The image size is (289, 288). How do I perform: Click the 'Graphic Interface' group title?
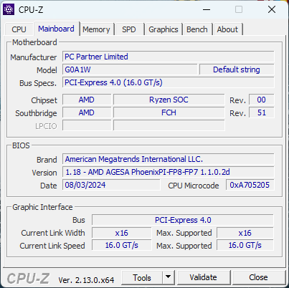tap(42, 207)
